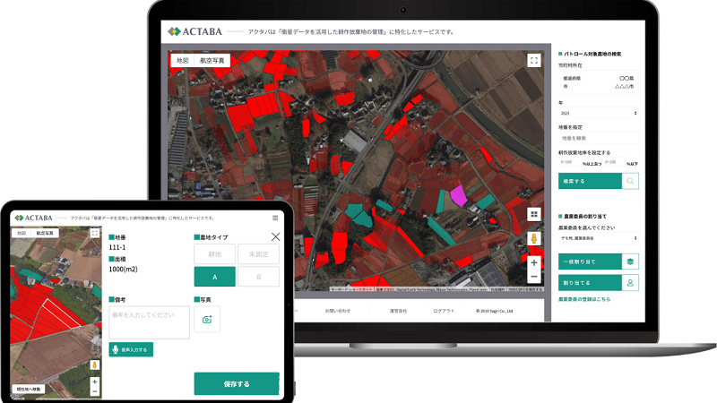Click the minimum abandonment rate 0-100 field
Image resolution: width=717 pixels, height=403 pixels.
click(569, 162)
